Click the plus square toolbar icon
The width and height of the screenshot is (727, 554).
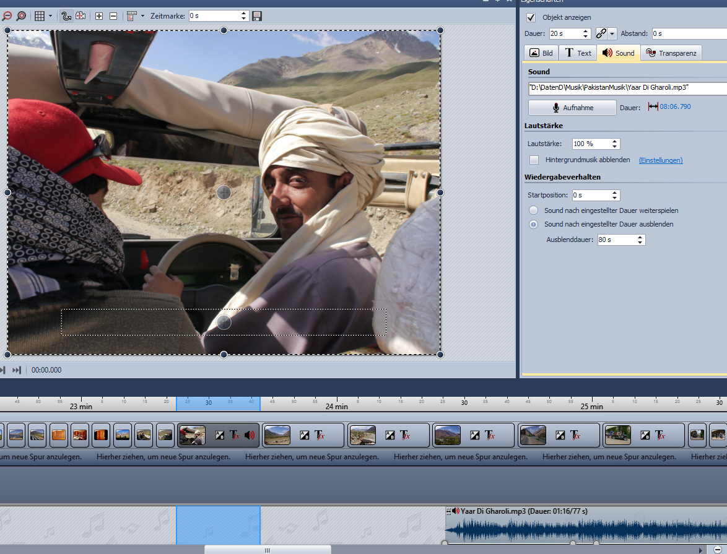click(x=99, y=16)
